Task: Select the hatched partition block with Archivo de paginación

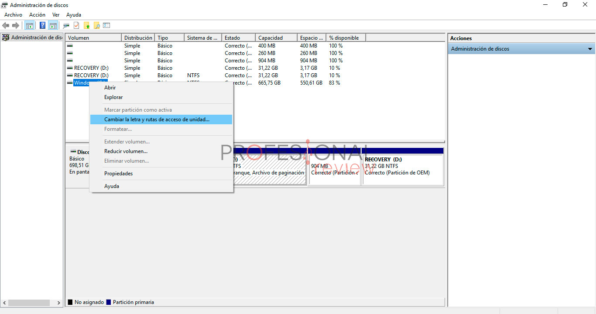Action: 270,167
